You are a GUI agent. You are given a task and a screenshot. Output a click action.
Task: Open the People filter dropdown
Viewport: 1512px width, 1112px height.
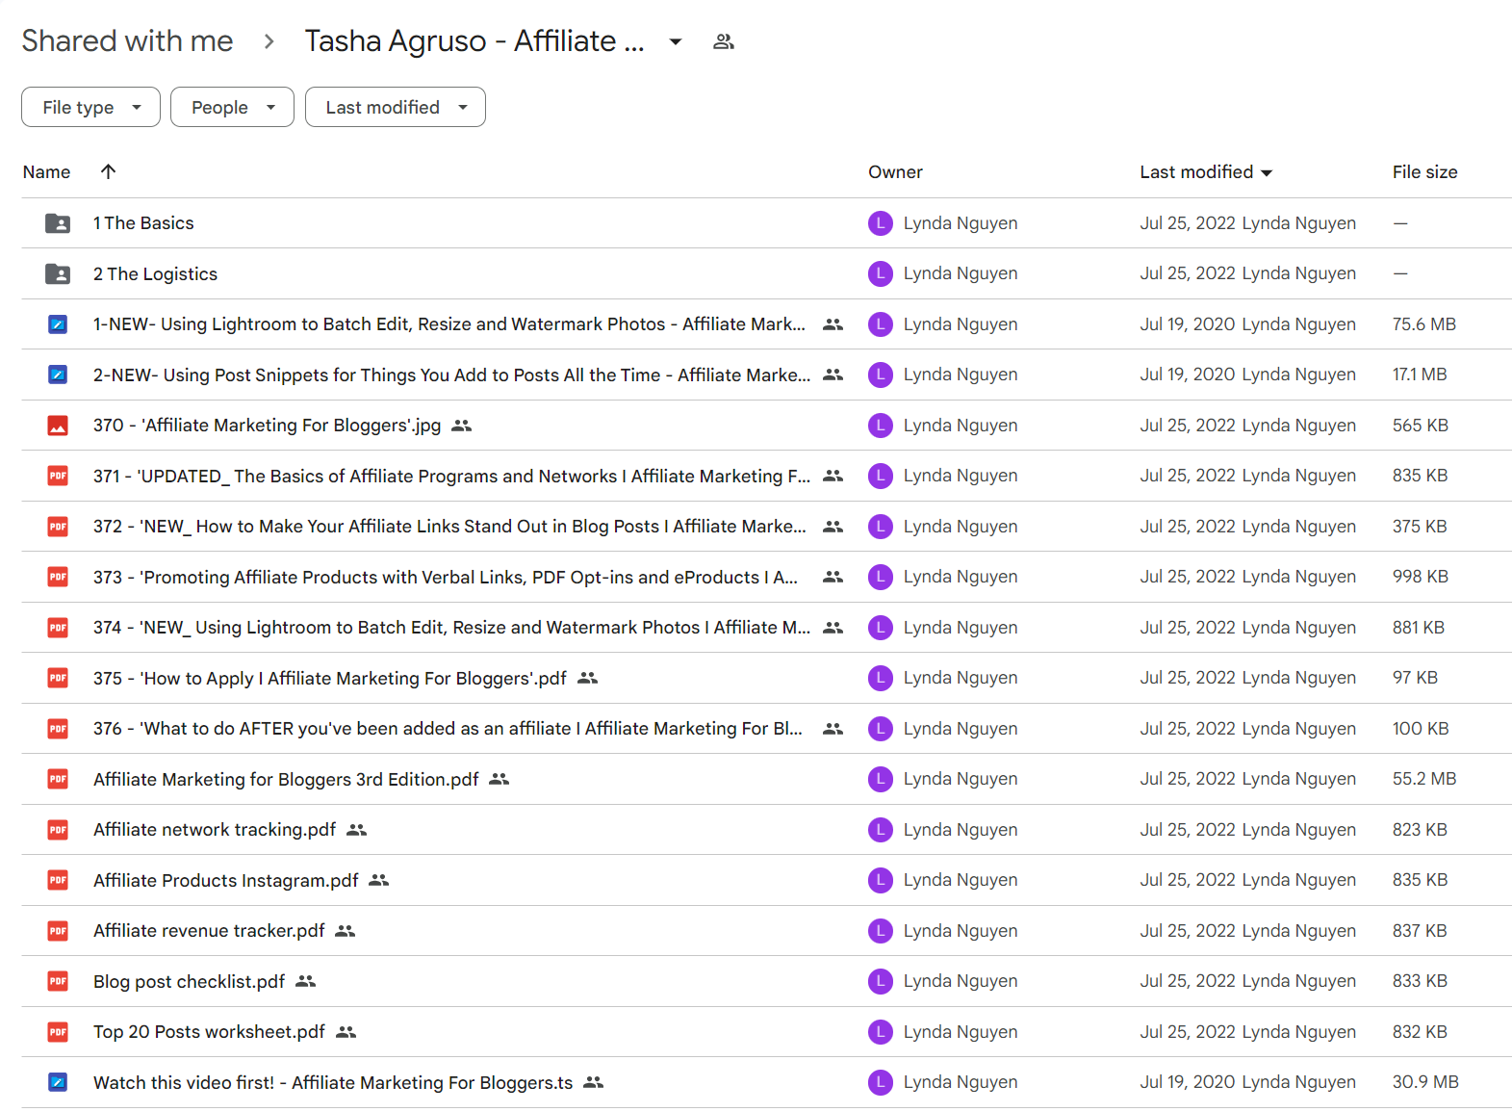(x=232, y=107)
